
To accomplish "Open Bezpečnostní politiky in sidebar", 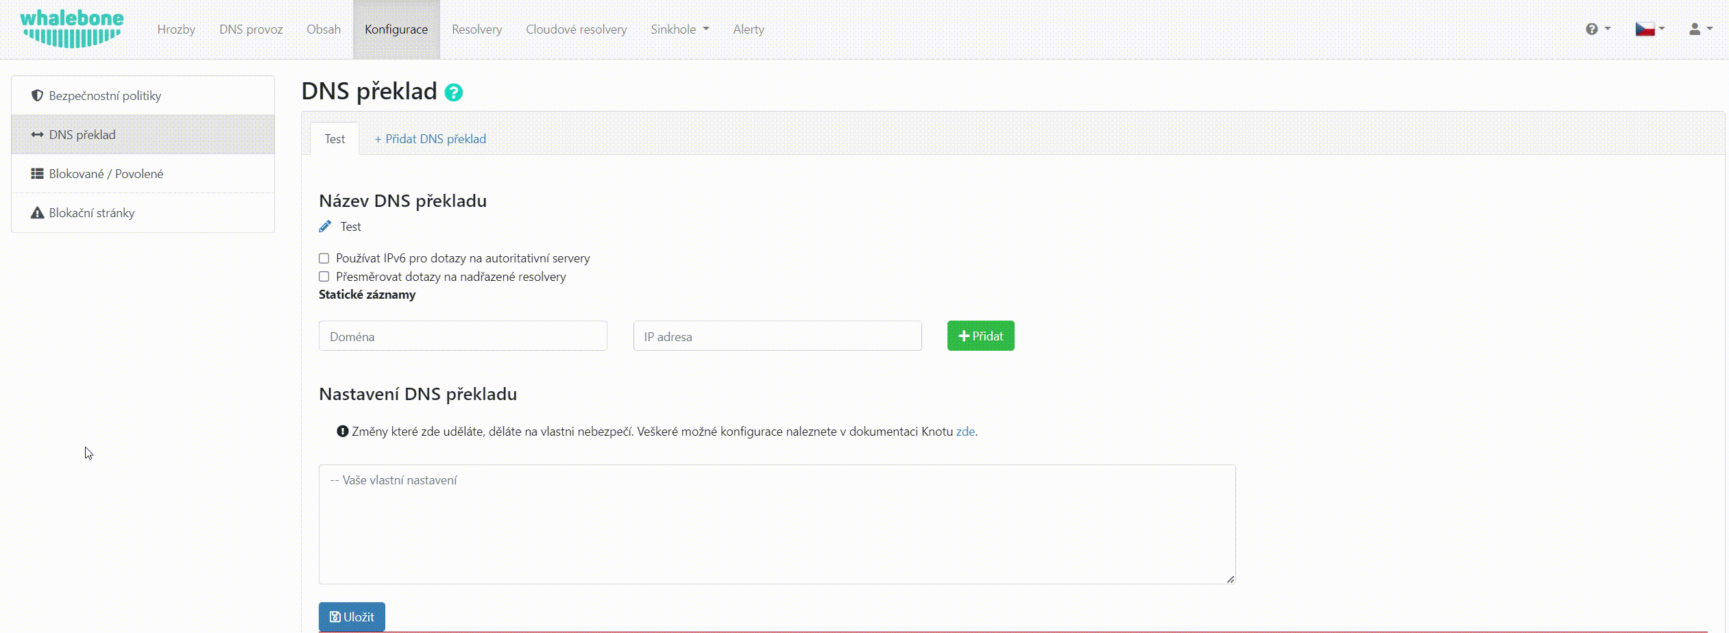I will coord(143,95).
